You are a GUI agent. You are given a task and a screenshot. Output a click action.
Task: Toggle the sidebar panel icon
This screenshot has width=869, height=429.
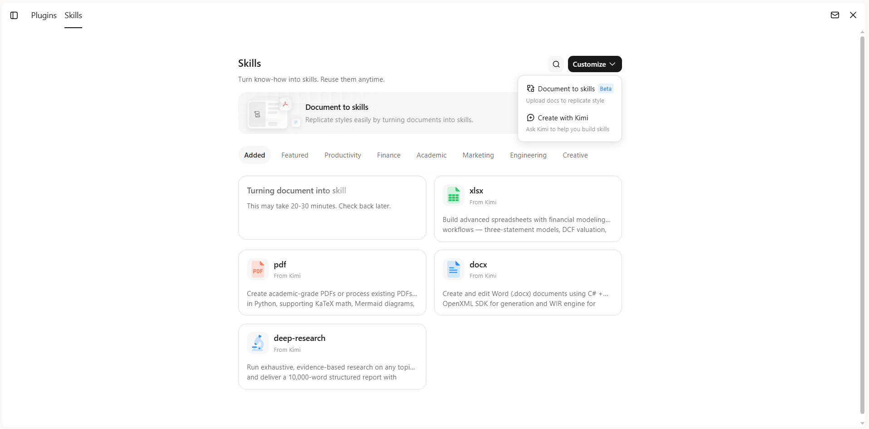[14, 15]
